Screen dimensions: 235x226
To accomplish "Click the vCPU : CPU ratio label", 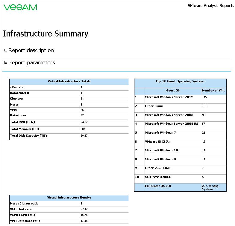I will click(x=22, y=215).
